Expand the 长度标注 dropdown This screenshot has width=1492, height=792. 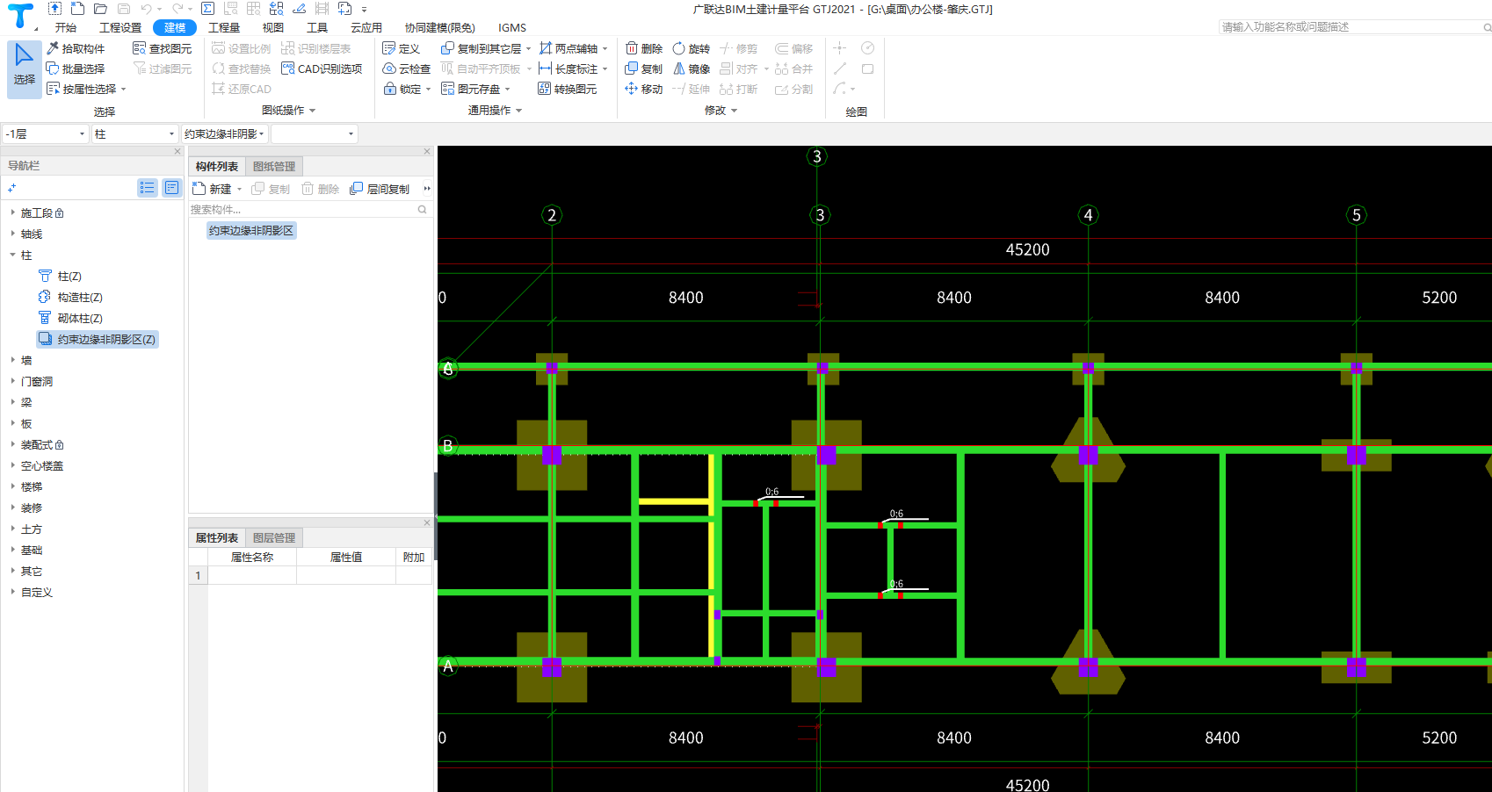[x=605, y=68]
